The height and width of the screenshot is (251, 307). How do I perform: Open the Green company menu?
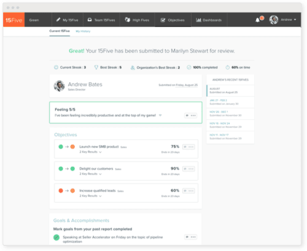click(34, 20)
